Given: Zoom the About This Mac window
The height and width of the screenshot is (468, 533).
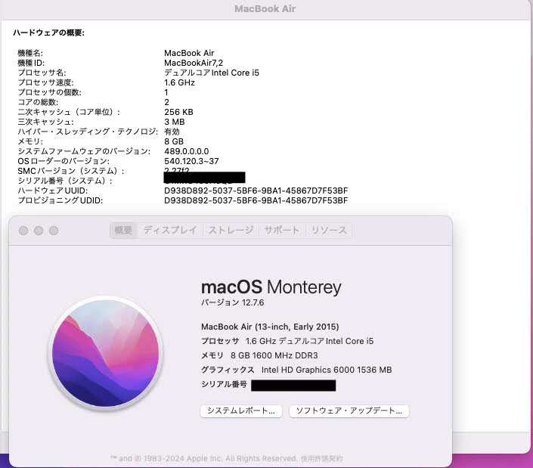Looking at the screenshot, I should pos(54,231).
